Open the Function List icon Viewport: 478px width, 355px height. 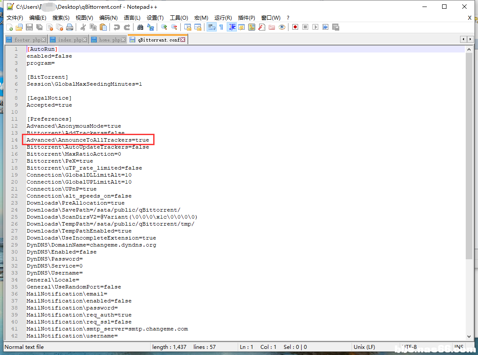(x=262, y=28)
